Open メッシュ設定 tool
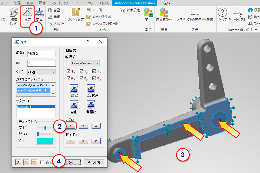 pyautogui.click(x=76, y=15)
